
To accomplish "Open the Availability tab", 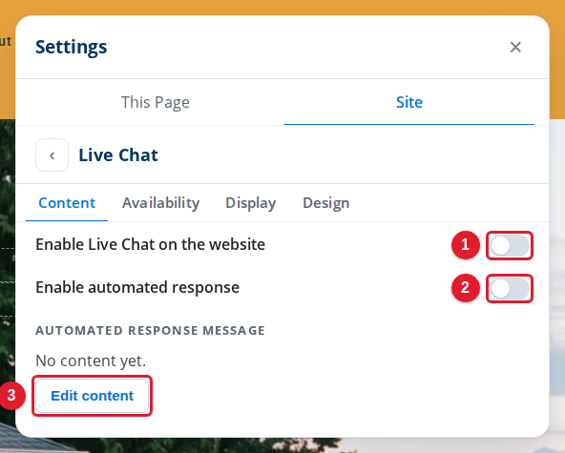I will [160, 203].
